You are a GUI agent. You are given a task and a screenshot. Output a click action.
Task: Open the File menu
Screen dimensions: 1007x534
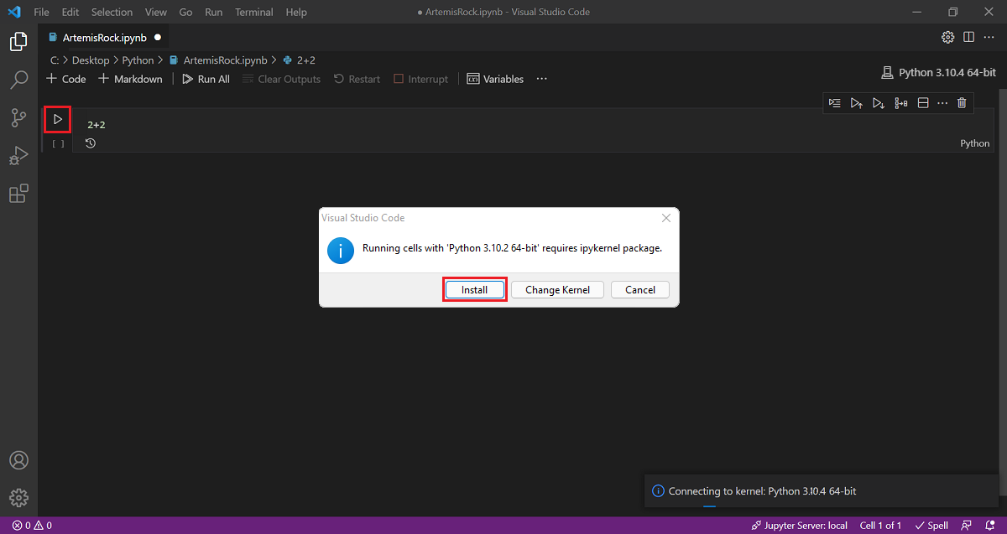pos(41,12)
